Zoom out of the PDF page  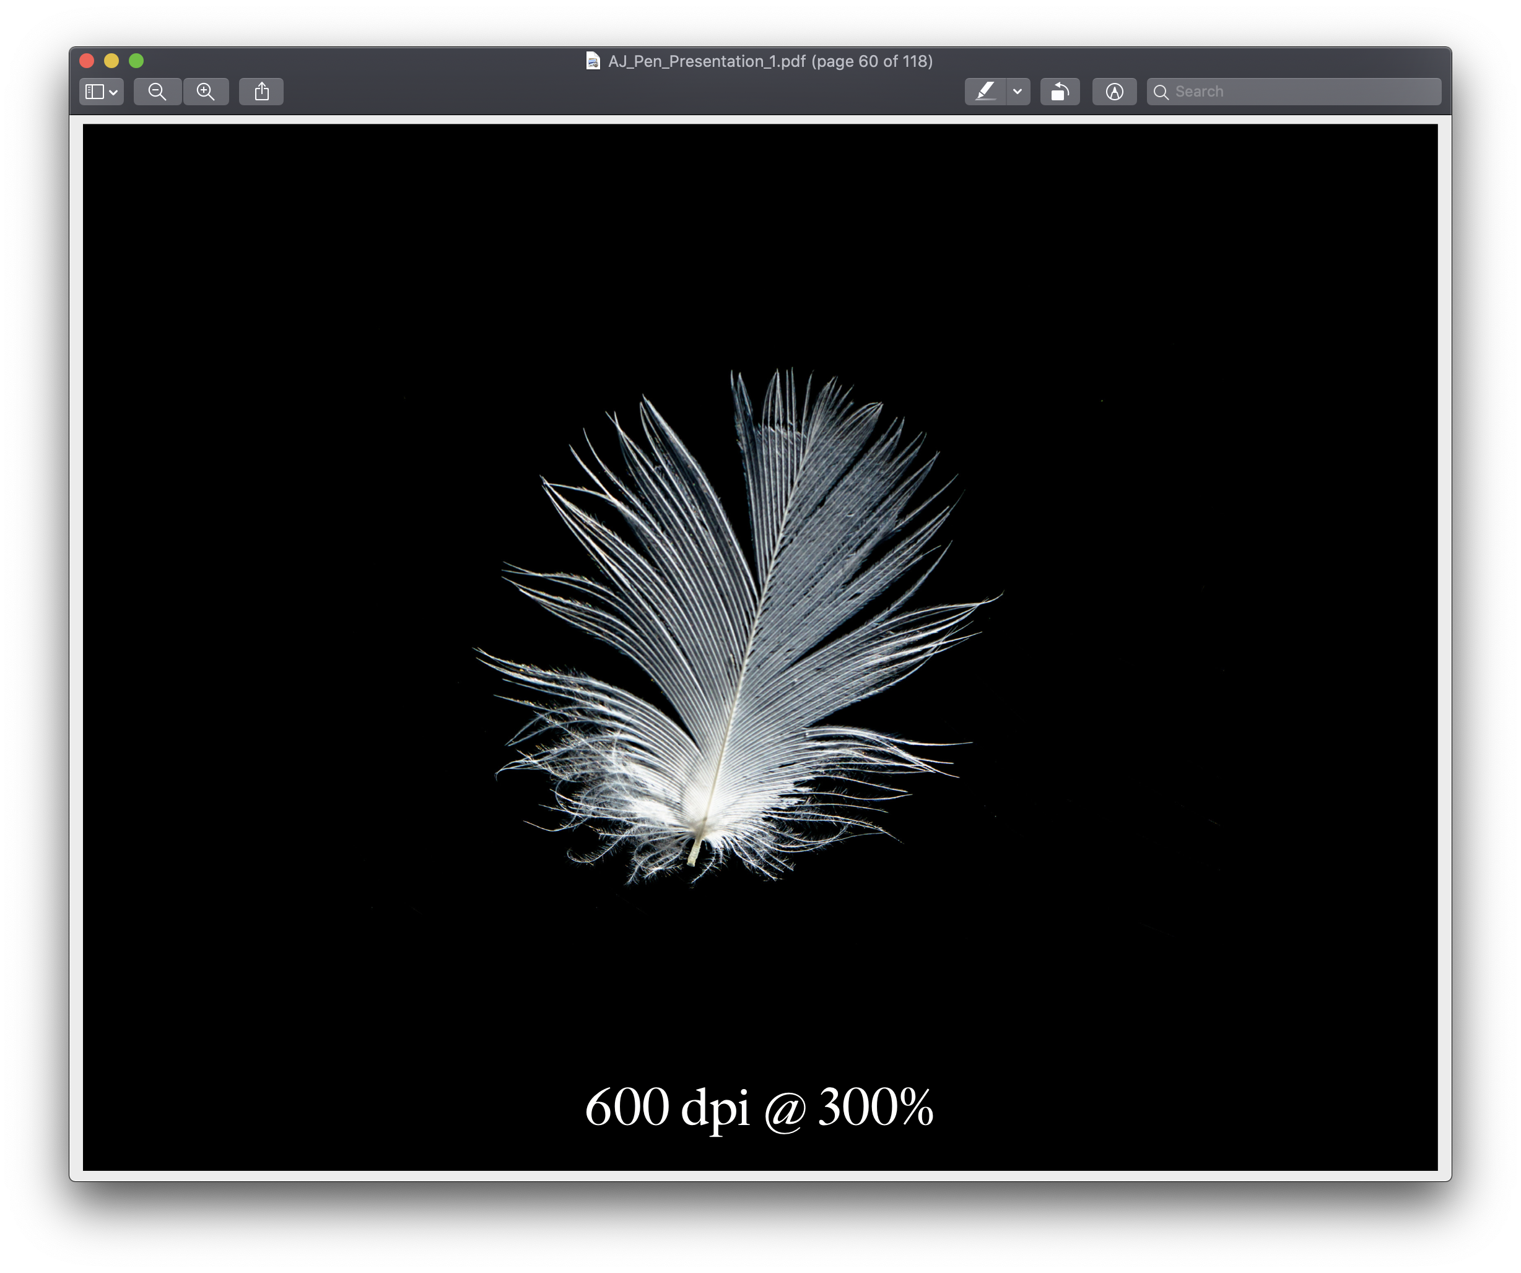coord(157,92)
